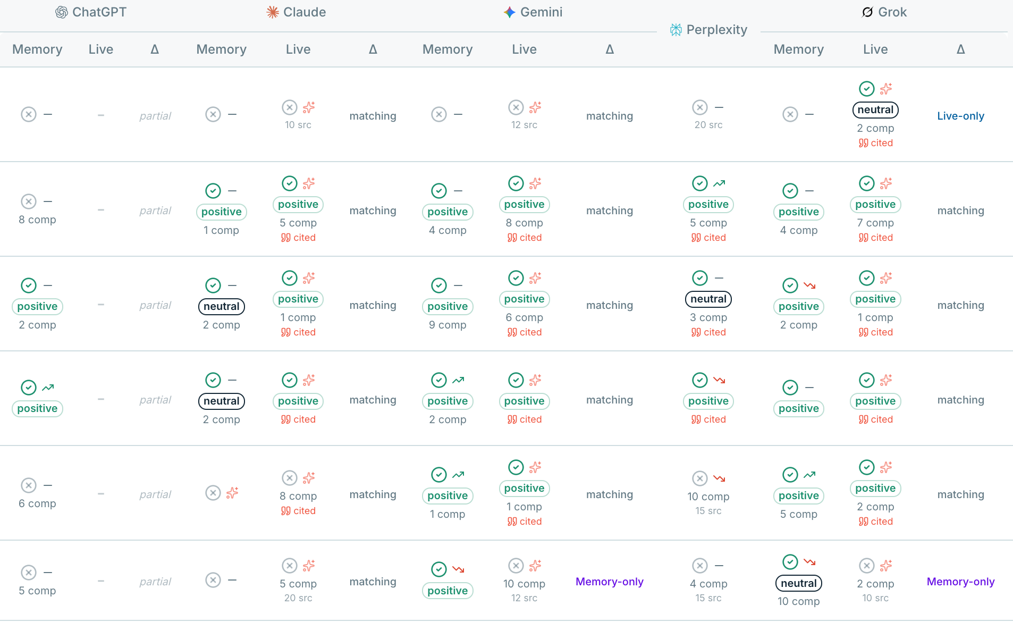Click trend-up icon above Gemini Memory positive 2 comp

pos(458,380)
